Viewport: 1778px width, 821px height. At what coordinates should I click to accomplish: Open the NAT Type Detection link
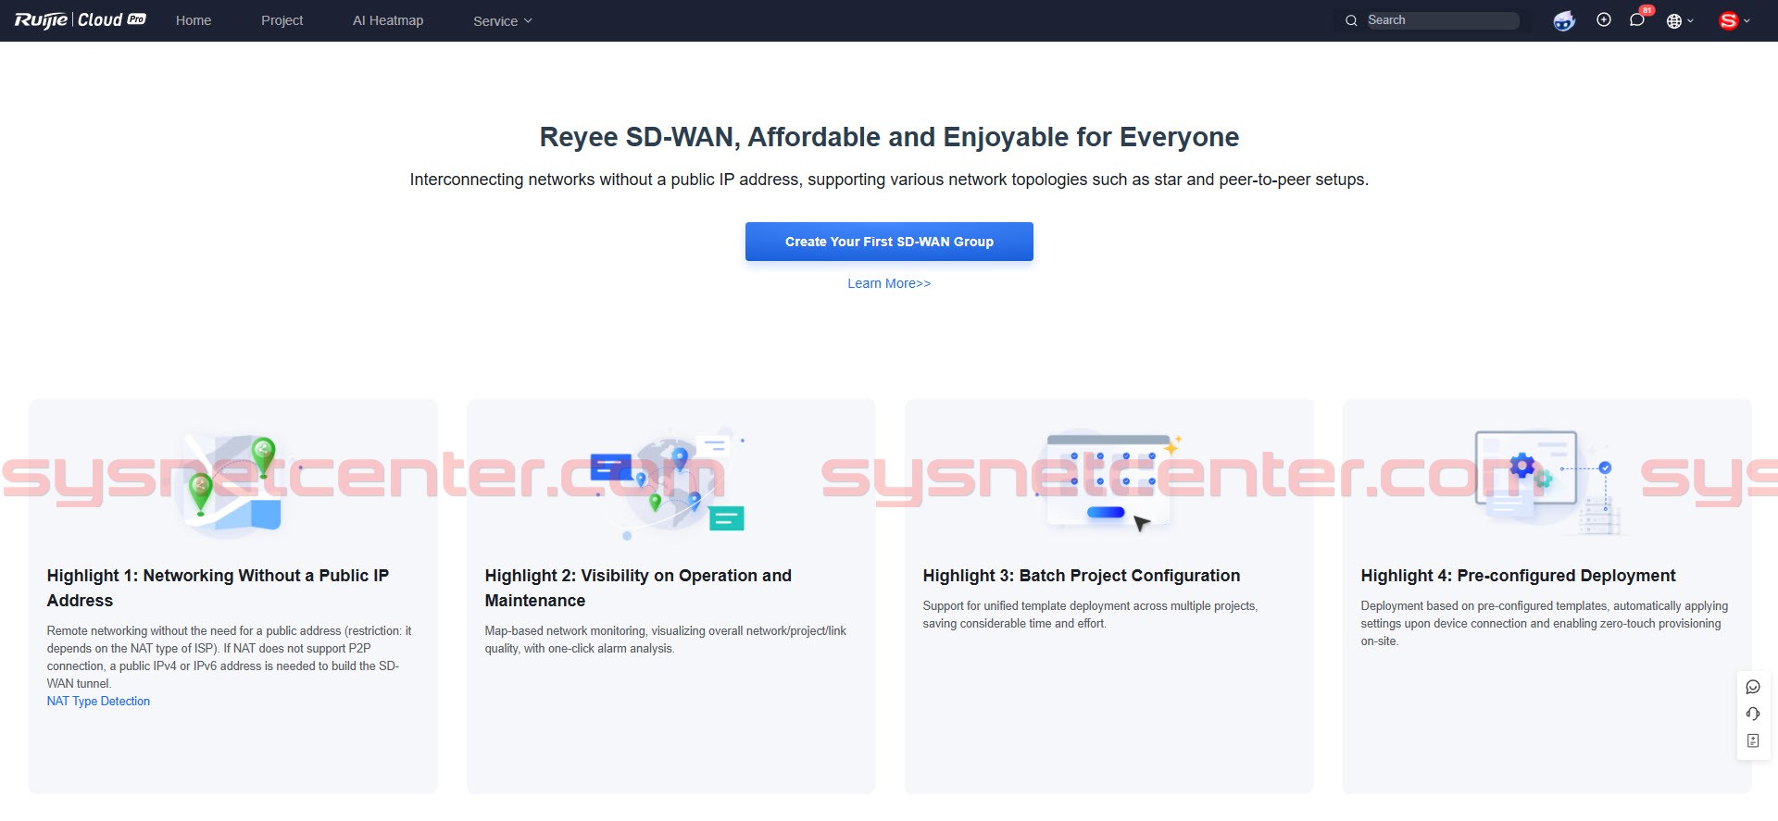[98, 702]
